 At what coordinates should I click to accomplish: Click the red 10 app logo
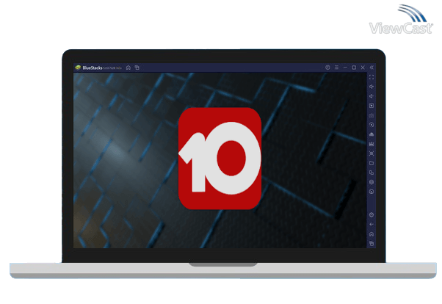coord(220,159)
